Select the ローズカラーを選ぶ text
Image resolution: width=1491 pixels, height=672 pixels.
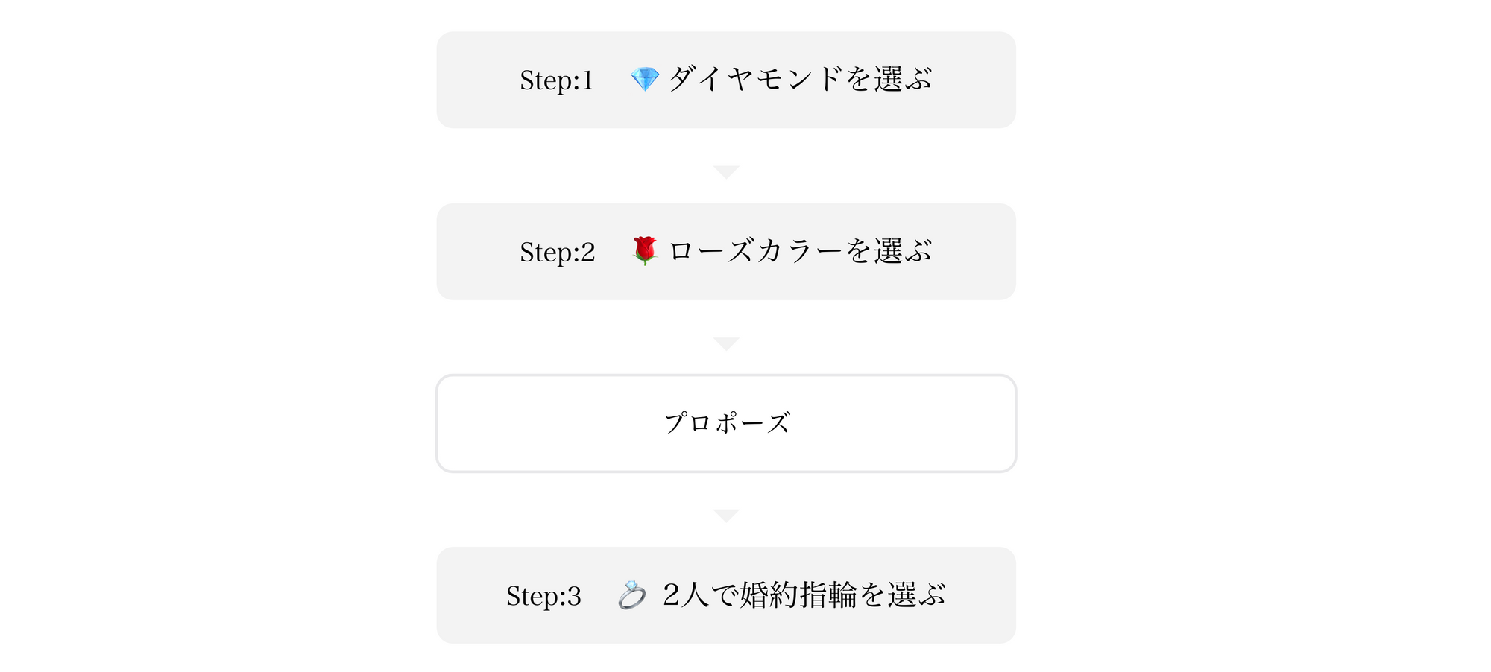pyautogui.click(x=800, y=251)
